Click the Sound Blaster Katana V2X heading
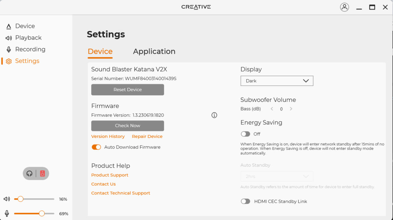Viewport: 393px width, 220px height. [x=129, y=69]
